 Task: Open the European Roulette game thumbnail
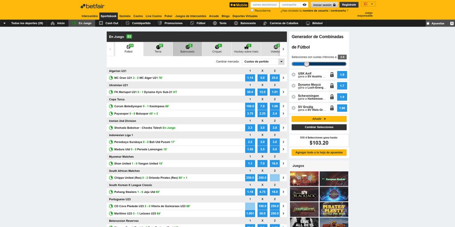(334, 179)
